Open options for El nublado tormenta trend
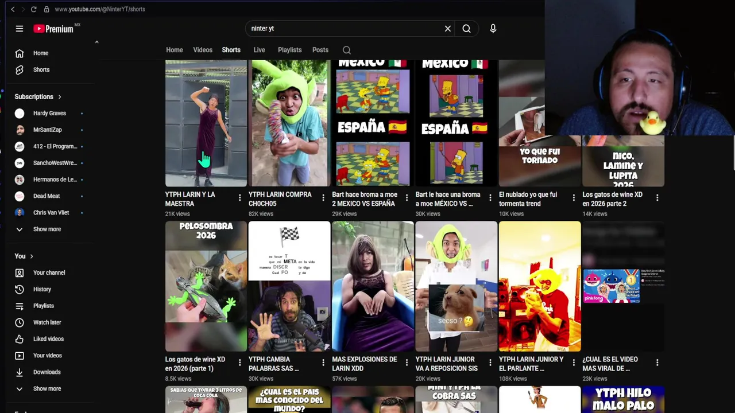Viewport: 735px width, 413px height. click(574, 198)
